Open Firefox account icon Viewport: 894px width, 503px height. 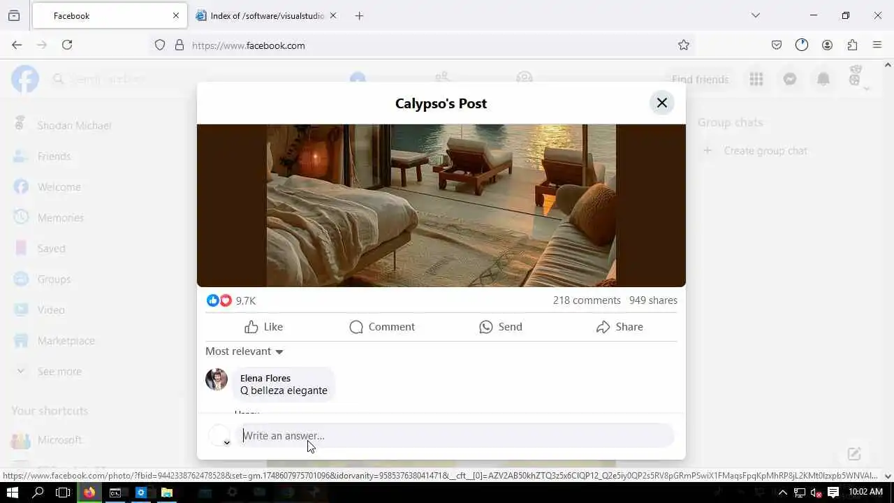pyautogui.click(x=827, y=45)
